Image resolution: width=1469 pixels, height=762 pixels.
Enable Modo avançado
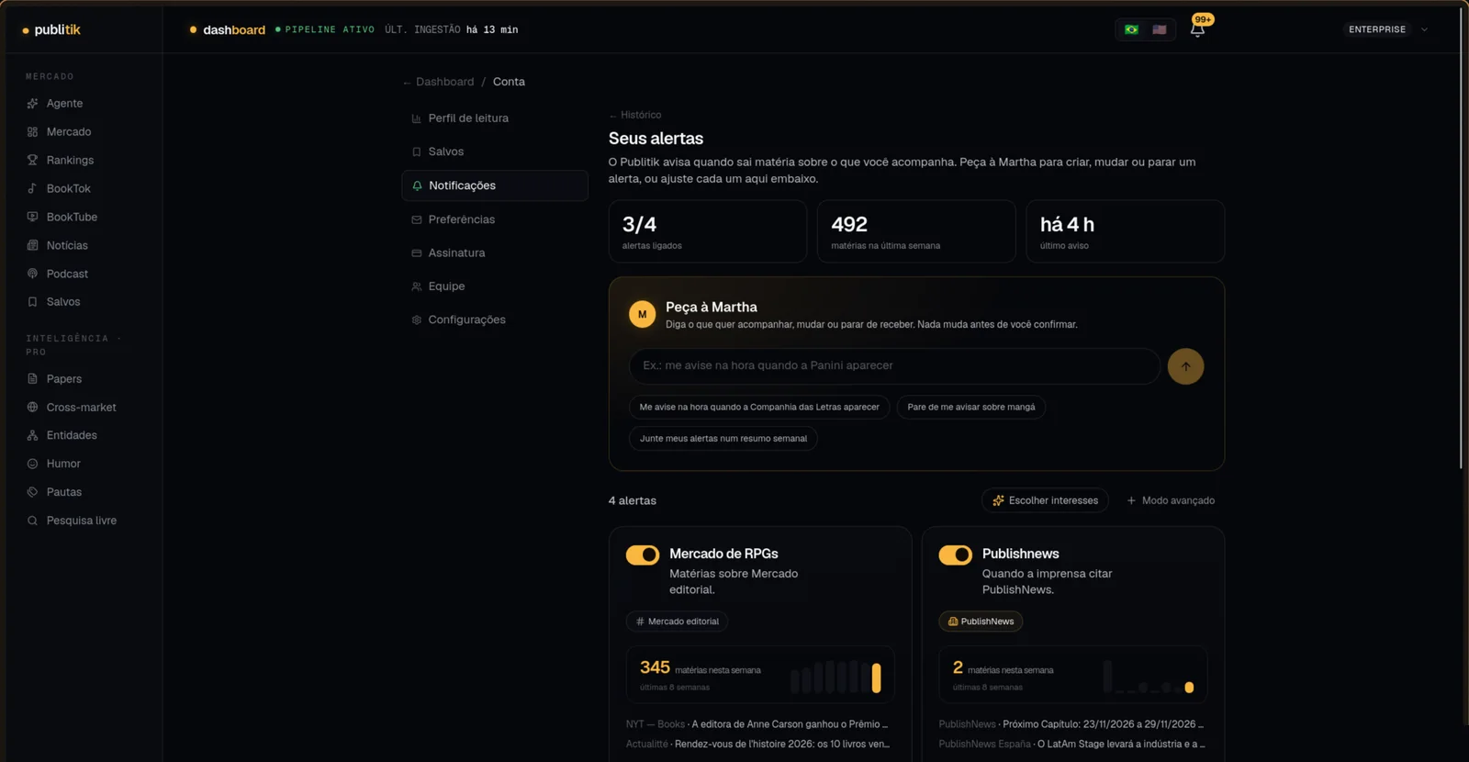point(1171,500)
